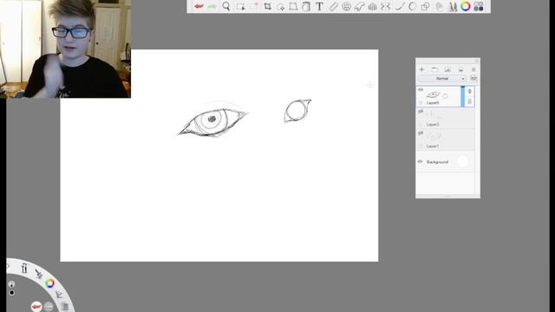Select the Ruler tool

point(333,6)
